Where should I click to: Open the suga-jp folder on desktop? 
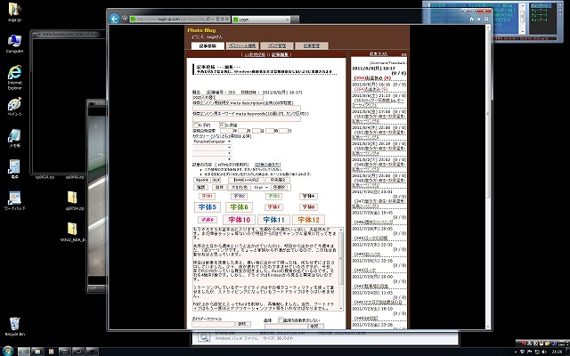click(14, 12)
